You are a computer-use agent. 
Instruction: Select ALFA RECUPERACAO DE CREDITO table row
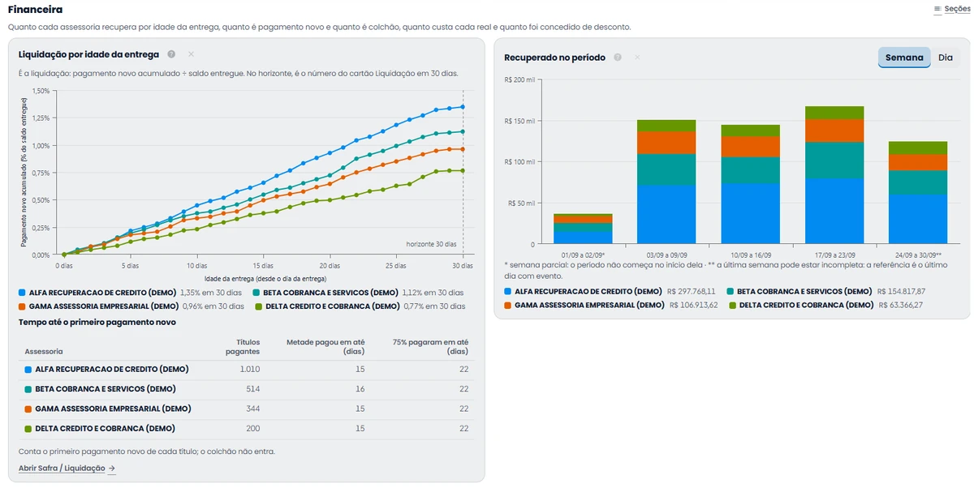(246, 369)
